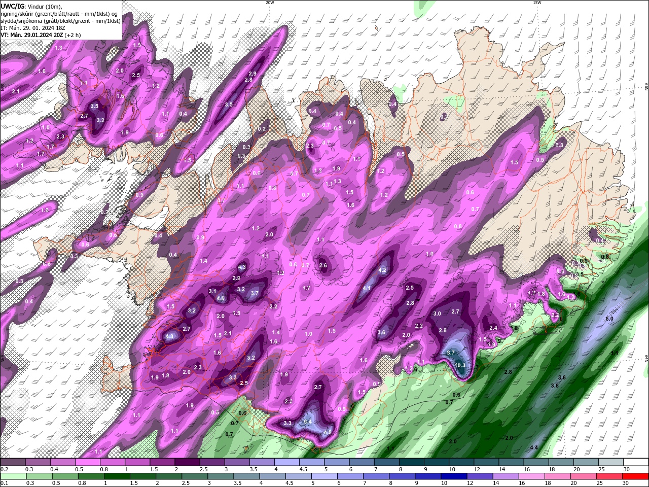Click the '0.2' label in the purple snow legend
The image size is (649, 487).
tap(4, 469)
